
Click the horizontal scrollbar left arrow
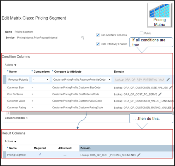(x=8, y=113)
